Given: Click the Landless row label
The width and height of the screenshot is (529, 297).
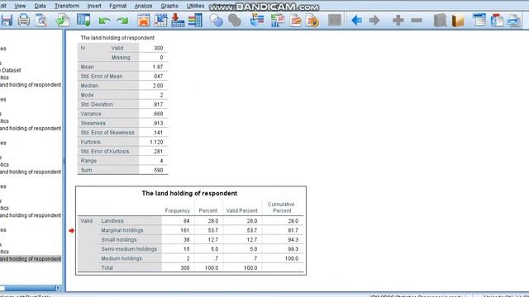Looking at the screenshot, I should point(112,221).
